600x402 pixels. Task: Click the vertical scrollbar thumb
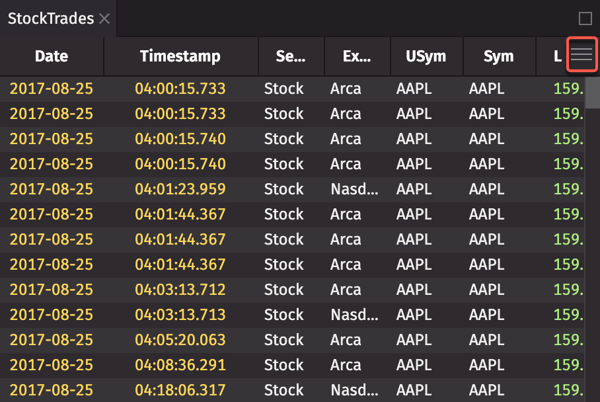[592, 92]
